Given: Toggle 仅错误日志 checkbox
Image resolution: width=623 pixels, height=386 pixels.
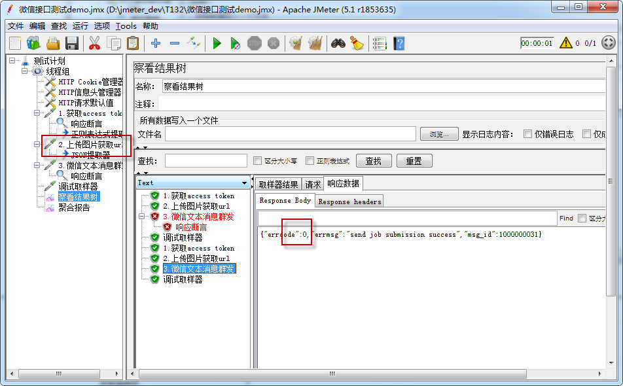Looking at the screenshot, I should point(527,134).
